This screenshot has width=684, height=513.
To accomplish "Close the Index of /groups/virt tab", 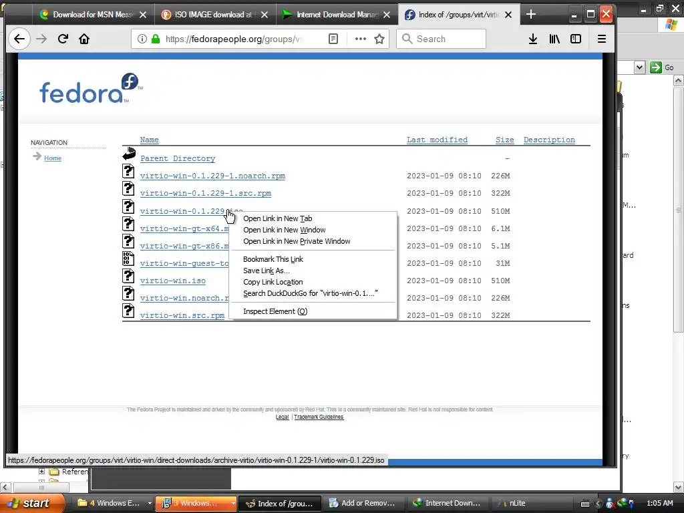I will coord(508,15).
